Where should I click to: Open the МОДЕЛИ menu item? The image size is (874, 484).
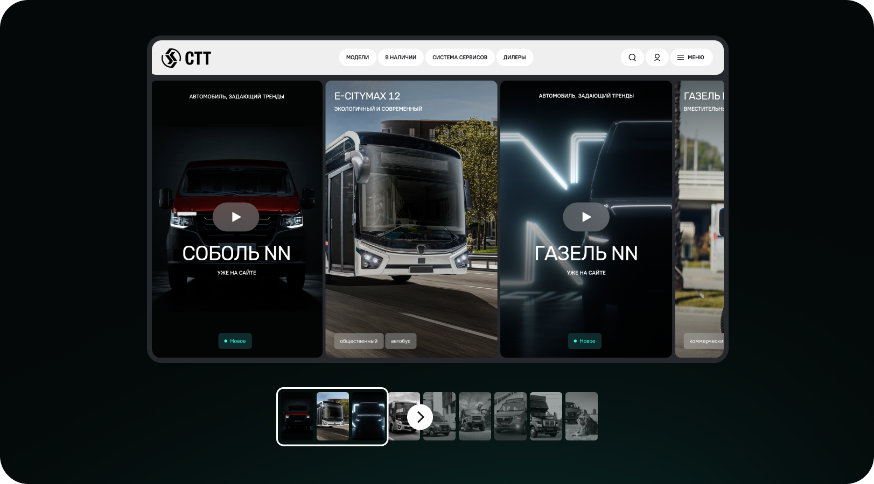[x=358, y=58]
